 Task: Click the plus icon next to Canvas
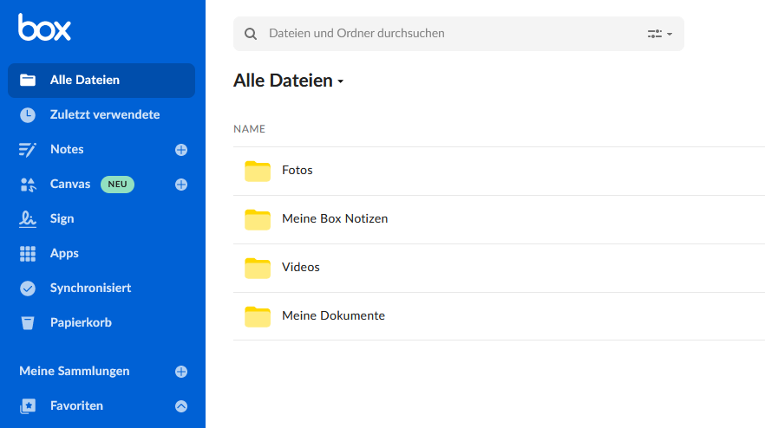pyautogui.click(x=181, y=185)
